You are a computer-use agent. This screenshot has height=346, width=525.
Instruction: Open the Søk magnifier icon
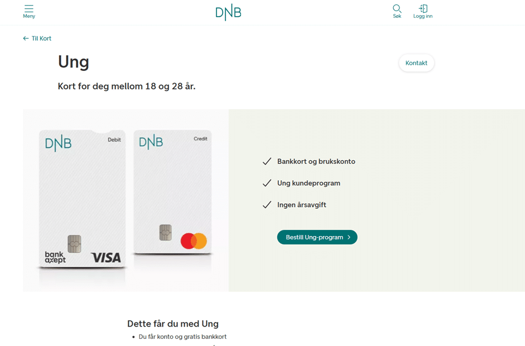coord(397,8)
